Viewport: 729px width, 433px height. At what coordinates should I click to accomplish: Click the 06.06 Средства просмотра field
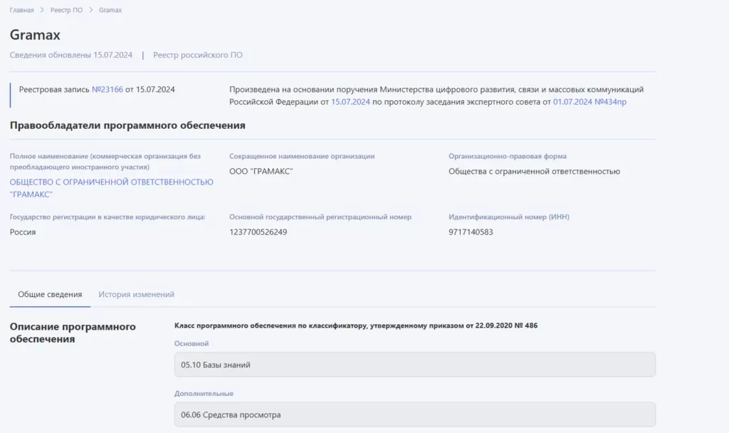pyautogui.click(x=415, y=414)
